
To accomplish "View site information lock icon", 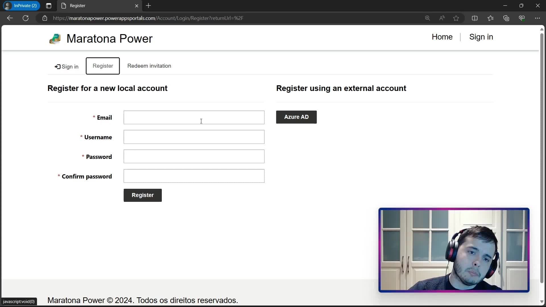I will pyautogui.click(x=45, y=18).
